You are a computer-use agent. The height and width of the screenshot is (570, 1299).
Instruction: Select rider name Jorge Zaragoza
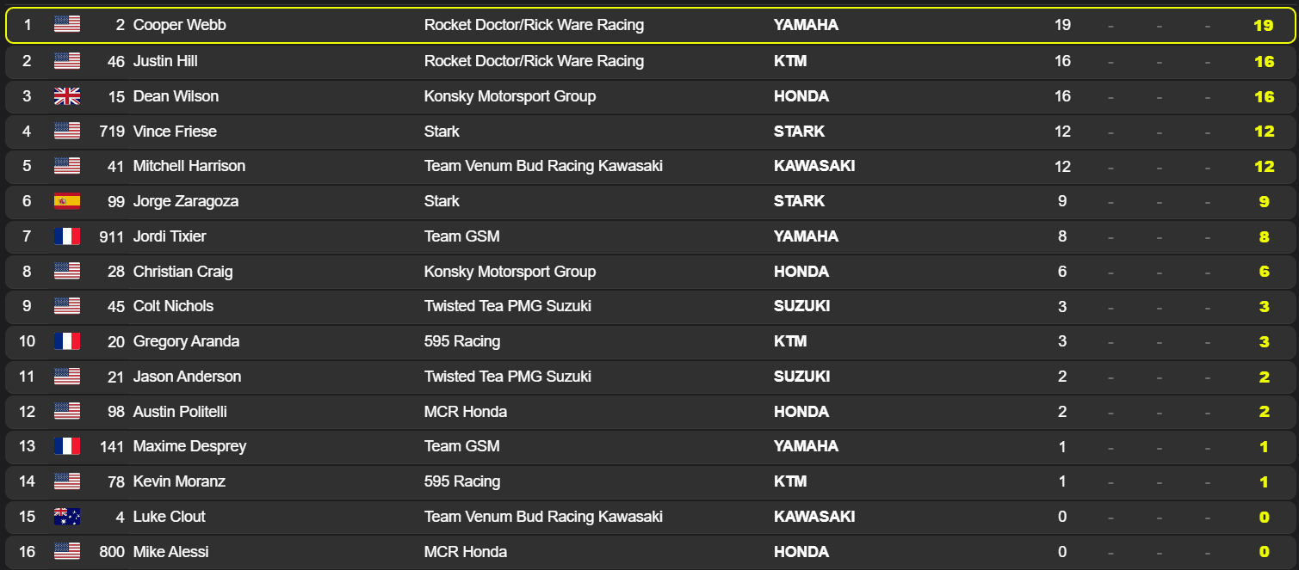click(x=186, y=201)
